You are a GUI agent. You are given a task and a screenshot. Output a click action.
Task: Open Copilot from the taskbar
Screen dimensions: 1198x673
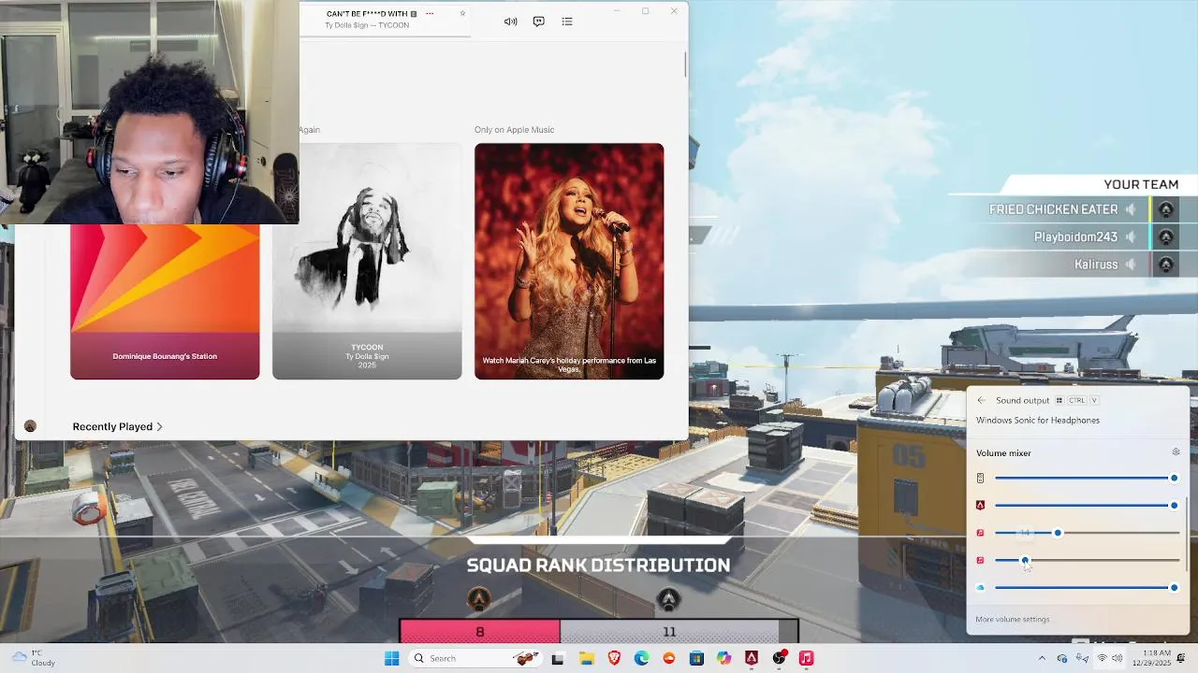(723, 658)
